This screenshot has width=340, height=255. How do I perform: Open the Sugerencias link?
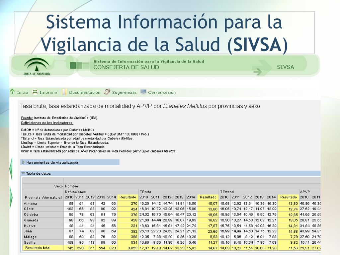click(x=124, y=93)
